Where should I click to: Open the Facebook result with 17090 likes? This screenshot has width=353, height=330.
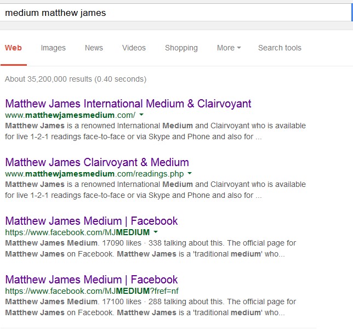point(92,221)
